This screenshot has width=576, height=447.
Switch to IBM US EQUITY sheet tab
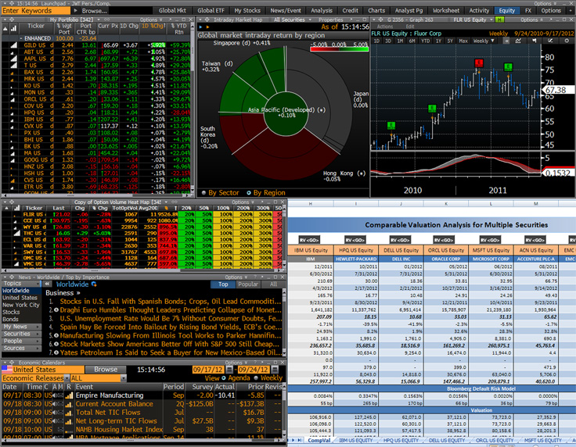[355, 440]
